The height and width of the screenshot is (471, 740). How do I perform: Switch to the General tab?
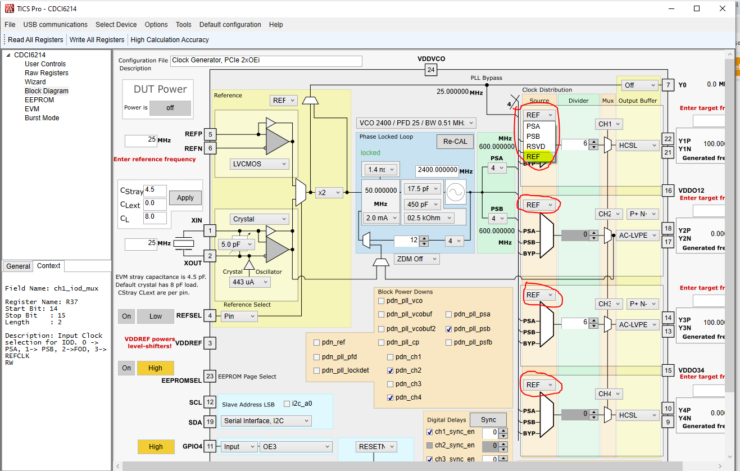click(x=19, y=266)
